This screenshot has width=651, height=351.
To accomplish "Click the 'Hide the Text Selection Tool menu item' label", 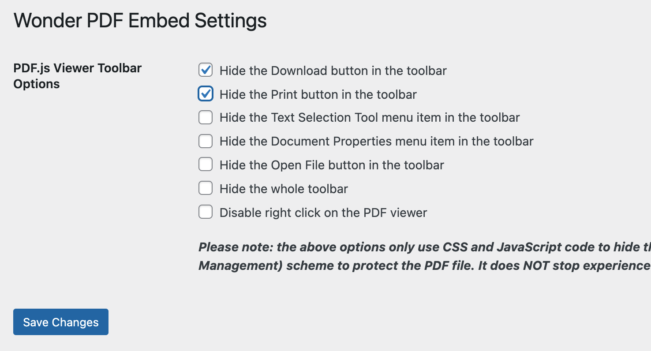I will pyautogui.click(x=370, y=118).
